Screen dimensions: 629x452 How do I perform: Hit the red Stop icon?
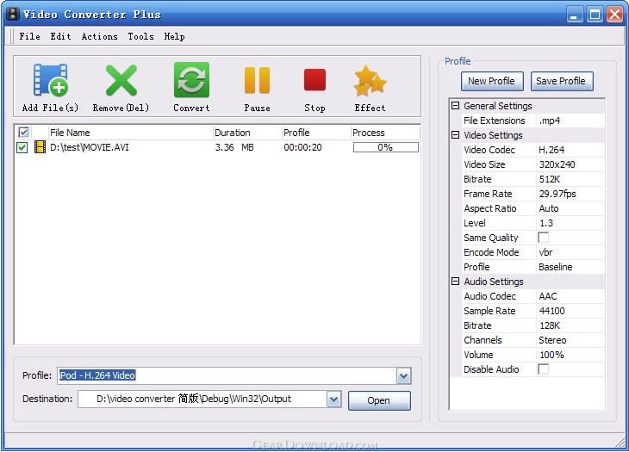pos(314,80)
